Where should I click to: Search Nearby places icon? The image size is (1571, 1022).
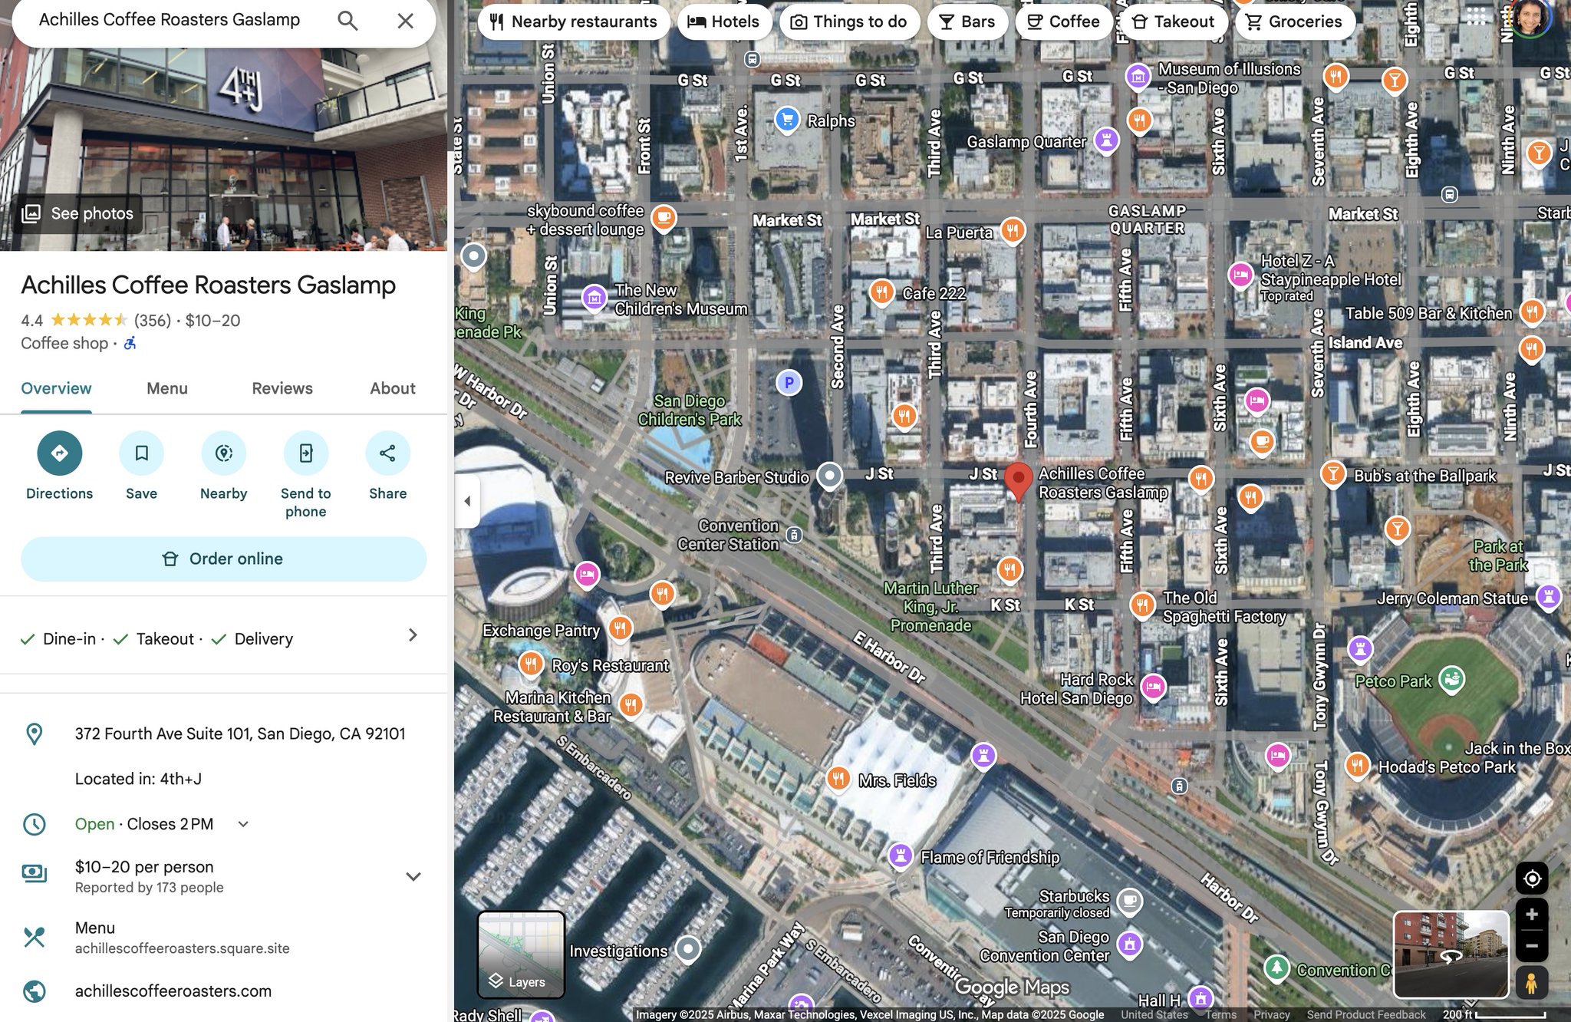(223, 453)
